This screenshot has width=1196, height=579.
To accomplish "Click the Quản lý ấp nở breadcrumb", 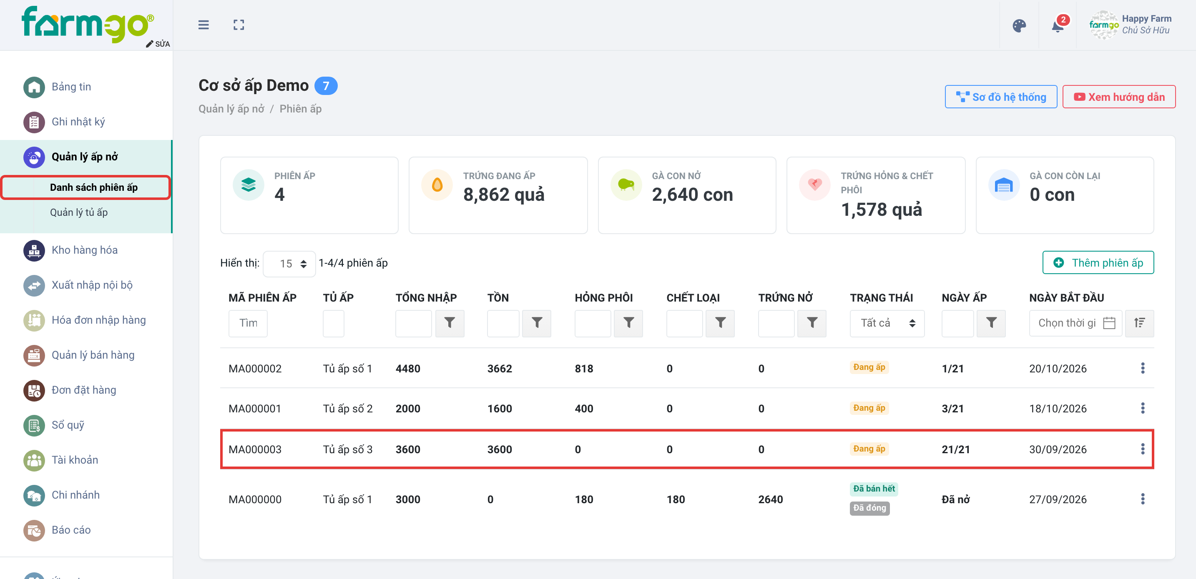I will point(231,109).
